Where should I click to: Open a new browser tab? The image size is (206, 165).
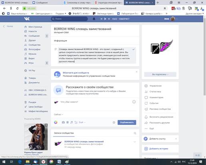tap(158, 2)
